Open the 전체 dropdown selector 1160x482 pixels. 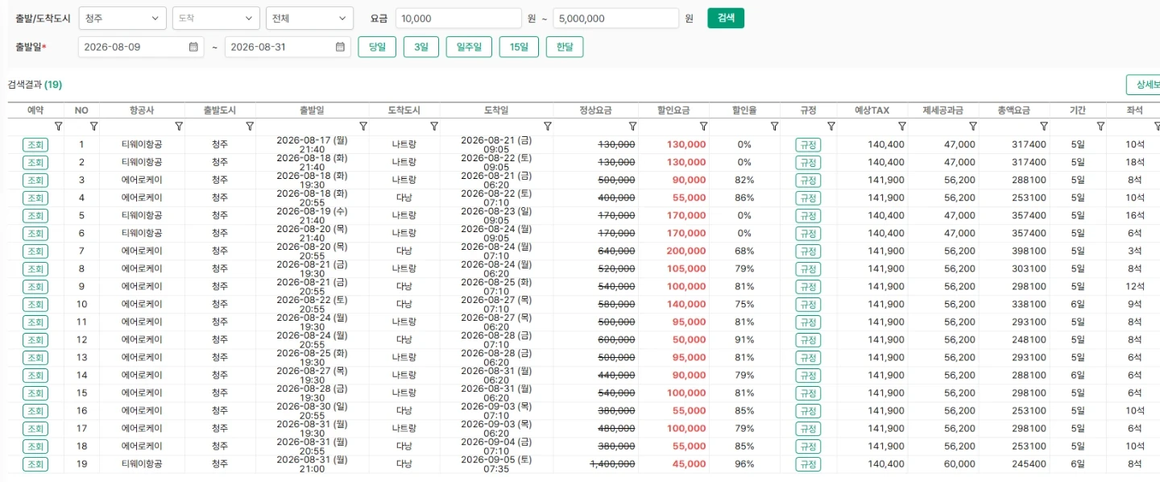(x=309, y=19)
